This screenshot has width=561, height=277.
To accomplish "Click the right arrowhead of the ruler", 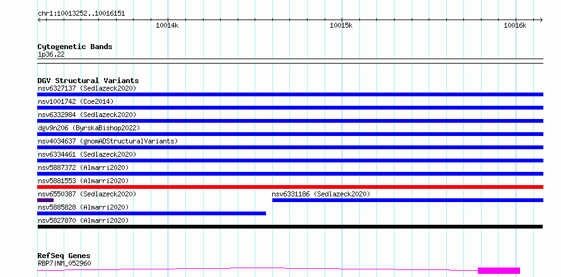I will [x=541, y=20].
